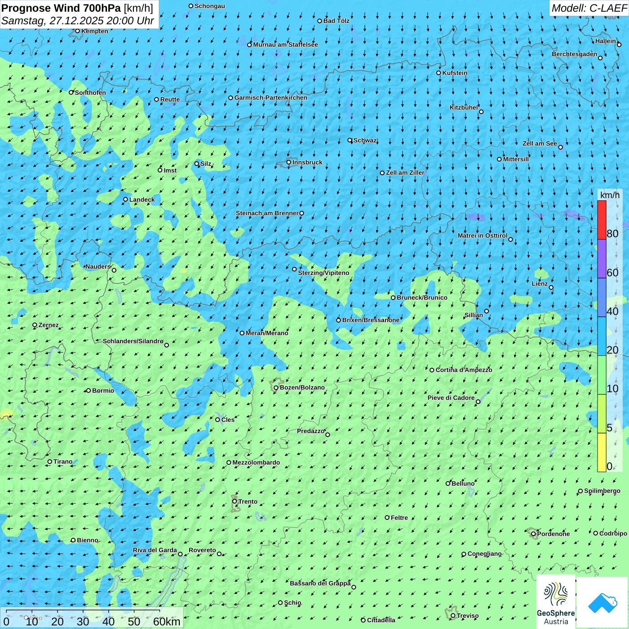Click the Schongau label

coord(209,6)
